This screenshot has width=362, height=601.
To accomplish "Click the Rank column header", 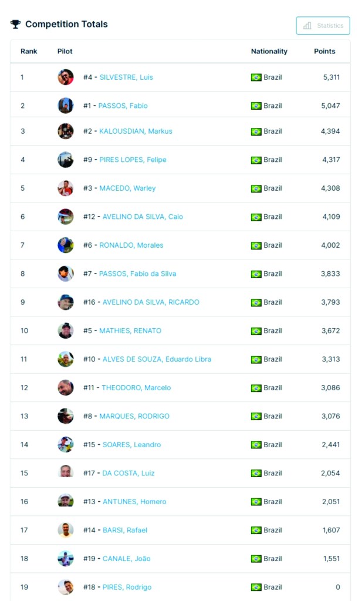I will [29, 52].
